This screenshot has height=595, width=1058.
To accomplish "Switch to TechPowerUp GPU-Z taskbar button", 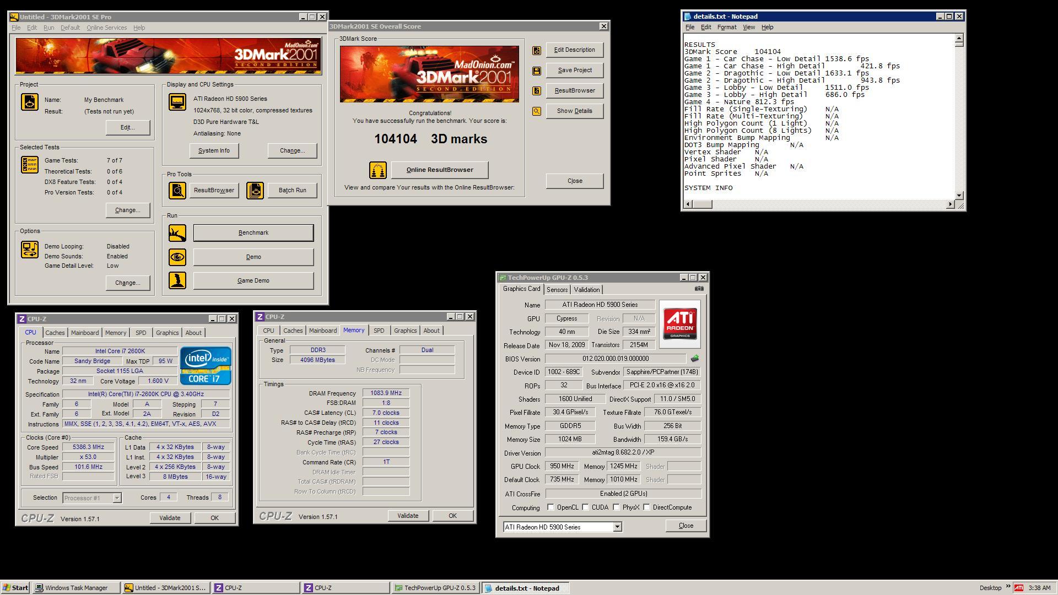I will [435, 588].
